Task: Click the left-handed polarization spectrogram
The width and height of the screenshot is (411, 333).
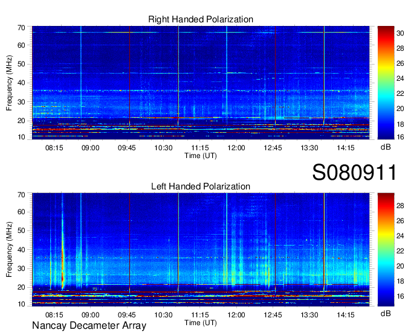Action: point(201,250)
